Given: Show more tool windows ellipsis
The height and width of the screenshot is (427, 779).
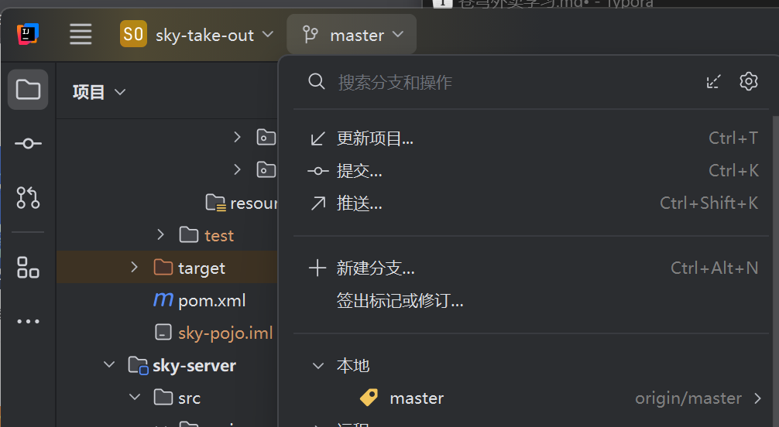Looking at the screenshot, I should pyautogui.click(x=28, y=322).
